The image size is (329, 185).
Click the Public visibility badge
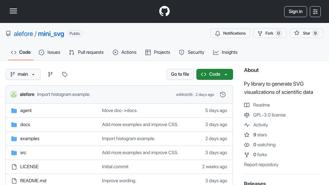pyautogui.click(x=75, y=34)
